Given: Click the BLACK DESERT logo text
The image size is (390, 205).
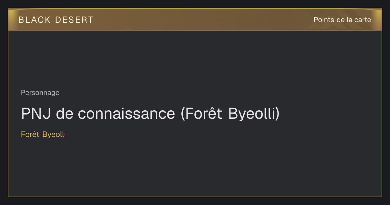Looking at the screenshot, I should 56,20.
